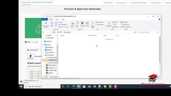The image size is (171, 96).
Task: Open the download item options menu
Action: pyautogui.click(x=41, y=82)
